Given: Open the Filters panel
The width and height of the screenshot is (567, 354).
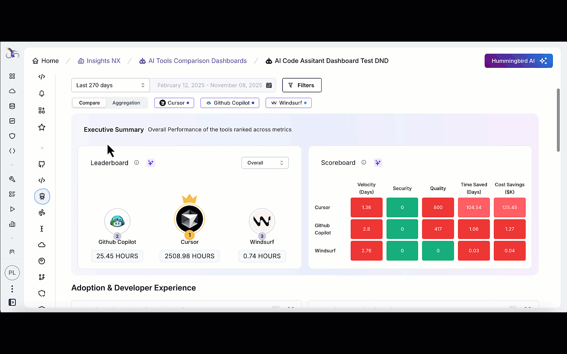Looking at the screenshot, I should coord(302,85).
